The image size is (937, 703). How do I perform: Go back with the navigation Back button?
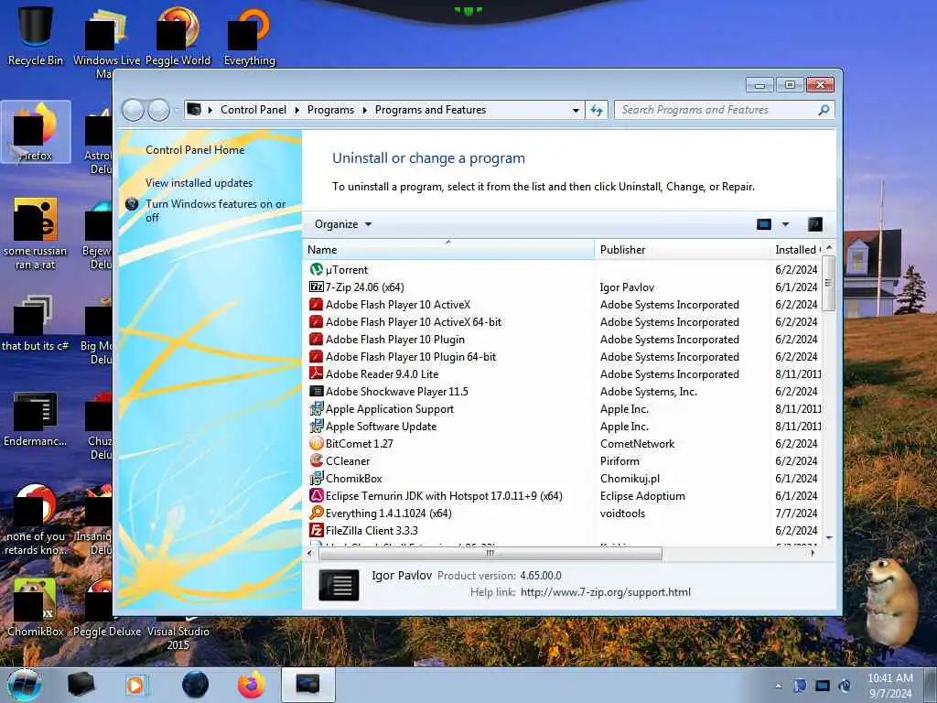pos(133,110)
